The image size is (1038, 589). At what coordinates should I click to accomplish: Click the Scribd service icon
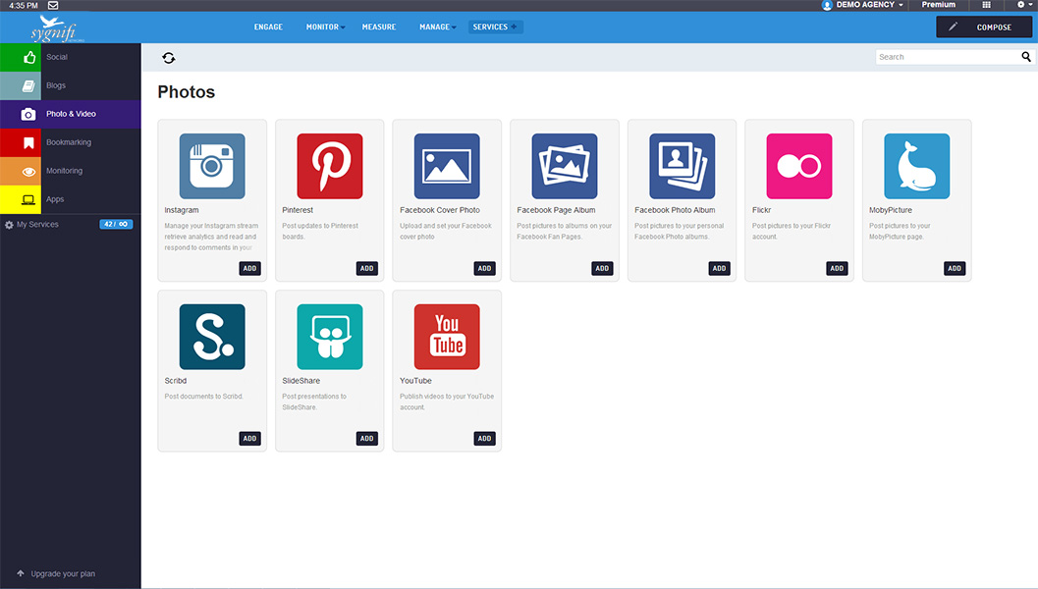pyautogui.click(x=211, y=337)
